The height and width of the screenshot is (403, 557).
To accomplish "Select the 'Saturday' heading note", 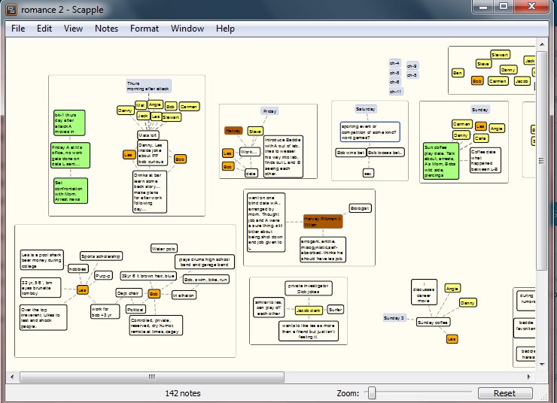I will click(x=365, y=109).
